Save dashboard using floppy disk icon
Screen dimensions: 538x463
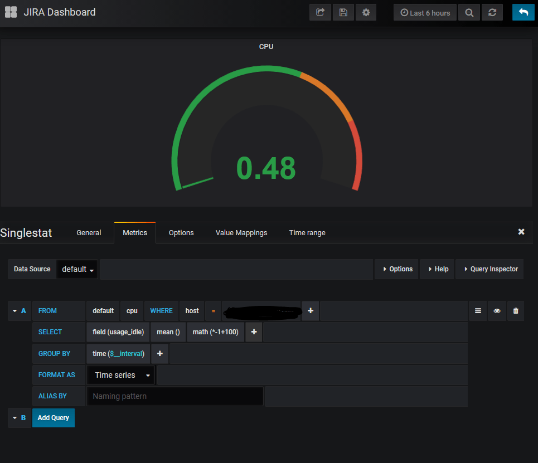click(x=343, y=12)
